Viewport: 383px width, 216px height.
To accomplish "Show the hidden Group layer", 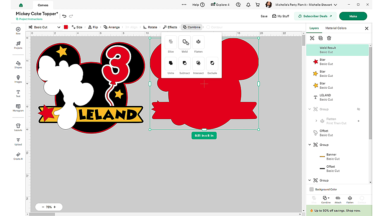I will pyautogui.click(x=358, y=109).
